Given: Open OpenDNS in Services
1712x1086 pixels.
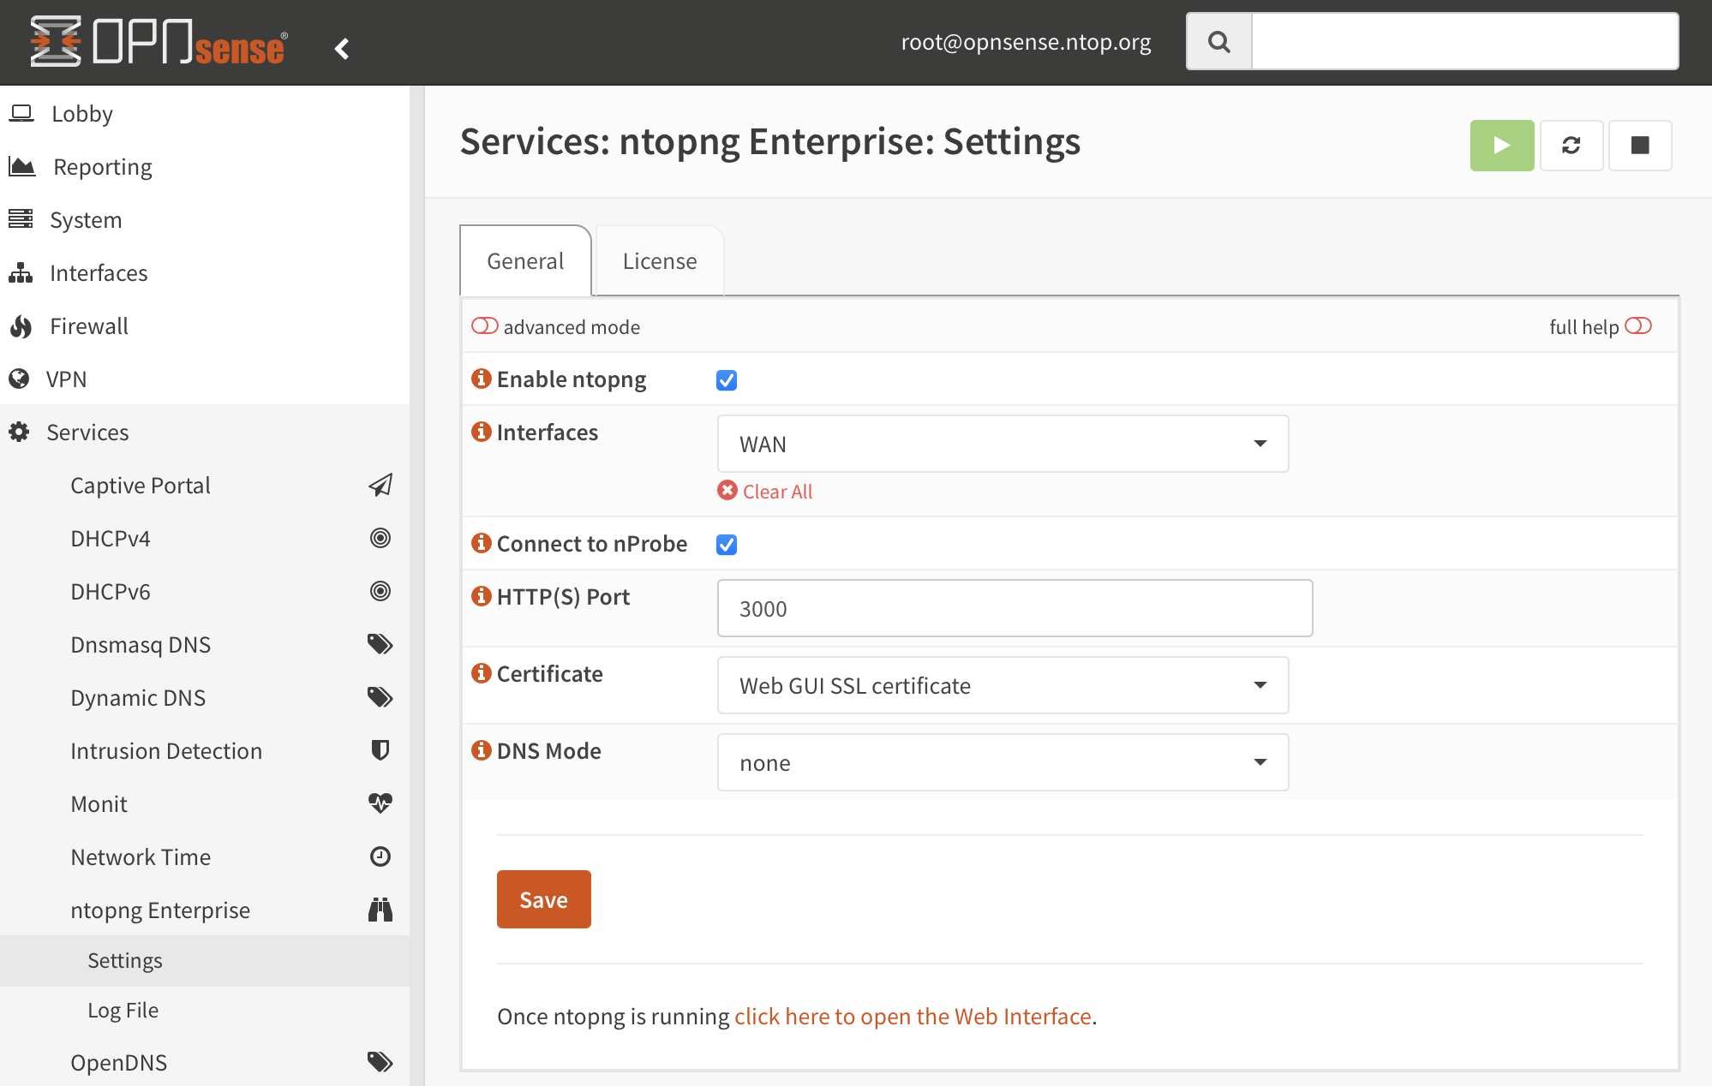Looking at the screenshot, I should tap(119, 1062).
